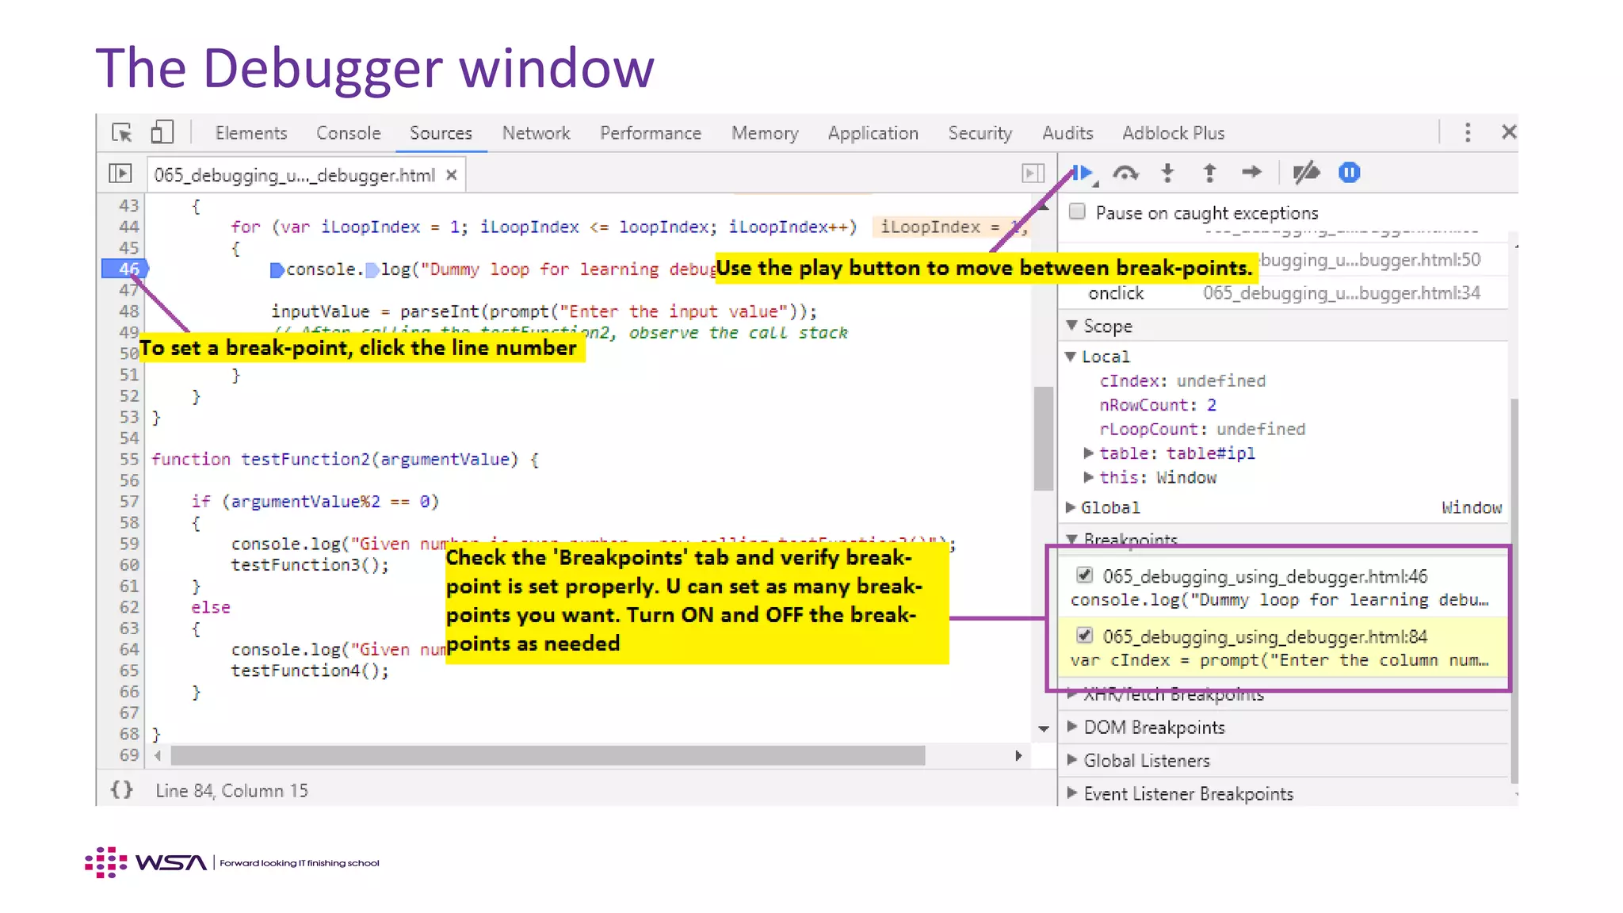Select breakpoint code 'var cIndex = prompt'
The height and width of the screenshot is (913, 1623).
[x=1279, y=660]
